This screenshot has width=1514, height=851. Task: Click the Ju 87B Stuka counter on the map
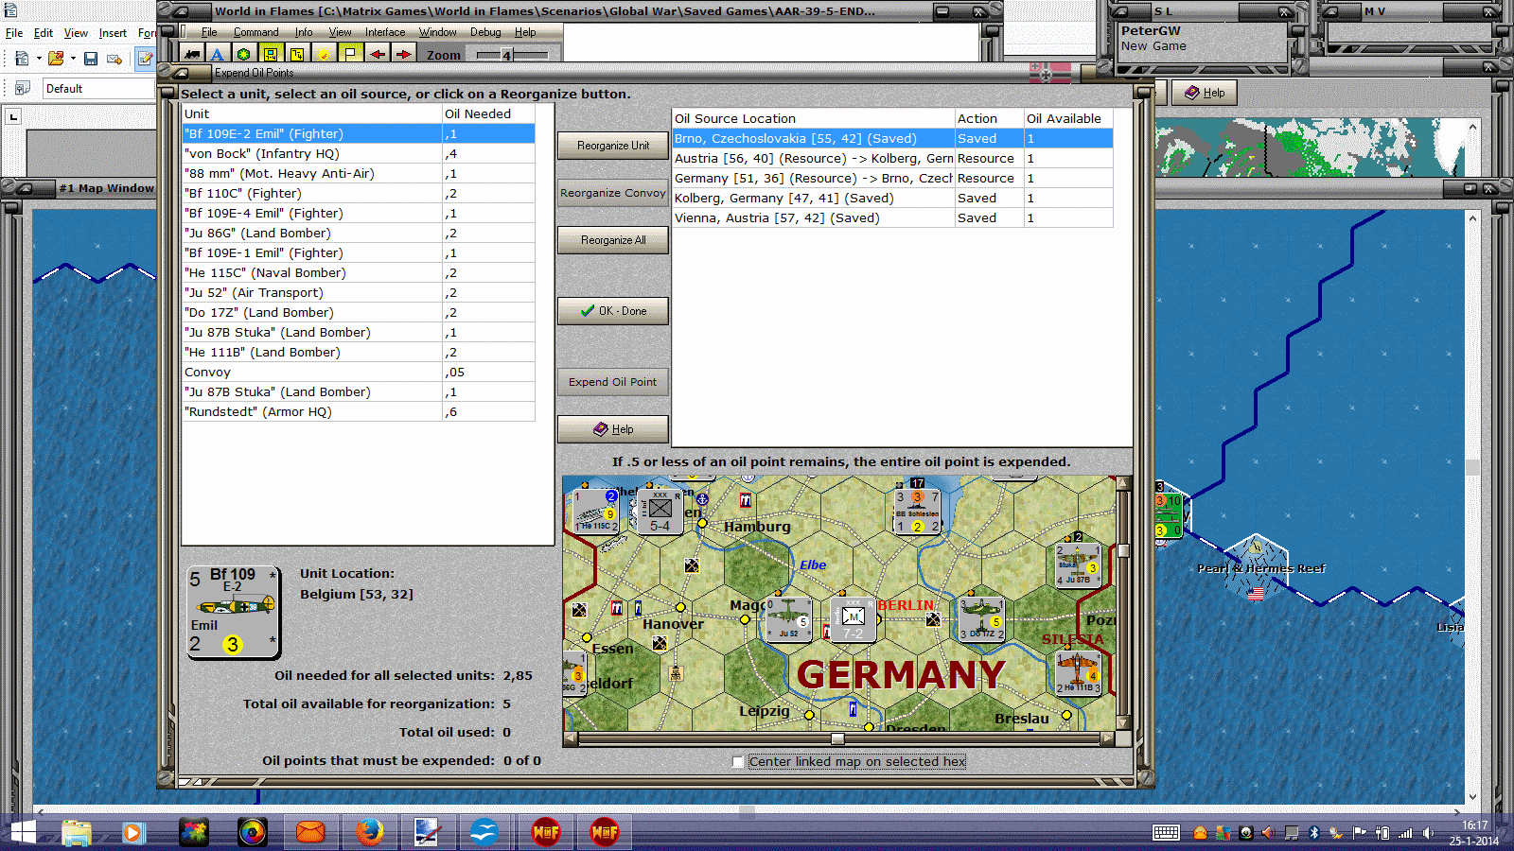click(1078, 564)
